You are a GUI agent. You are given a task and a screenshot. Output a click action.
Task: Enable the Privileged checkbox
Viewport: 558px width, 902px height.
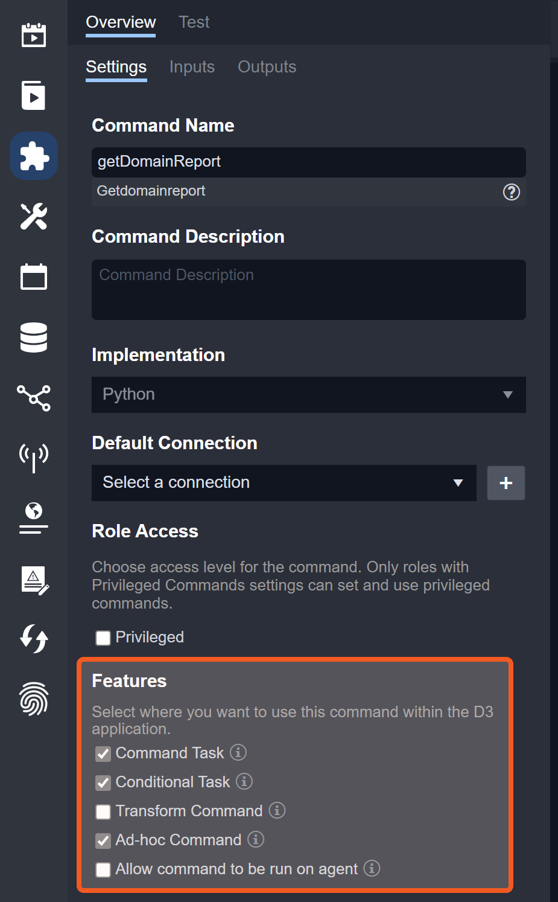(103, 638)
